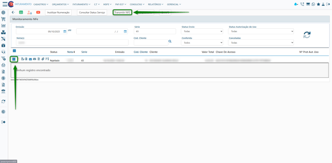Viewport: 332px width, 163px height.
Task: Click the green spreadsheet grid icon
Action: 21,12
